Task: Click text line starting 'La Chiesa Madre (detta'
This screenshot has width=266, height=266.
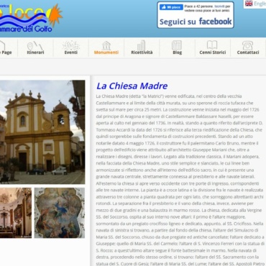Action: (169, 96)
